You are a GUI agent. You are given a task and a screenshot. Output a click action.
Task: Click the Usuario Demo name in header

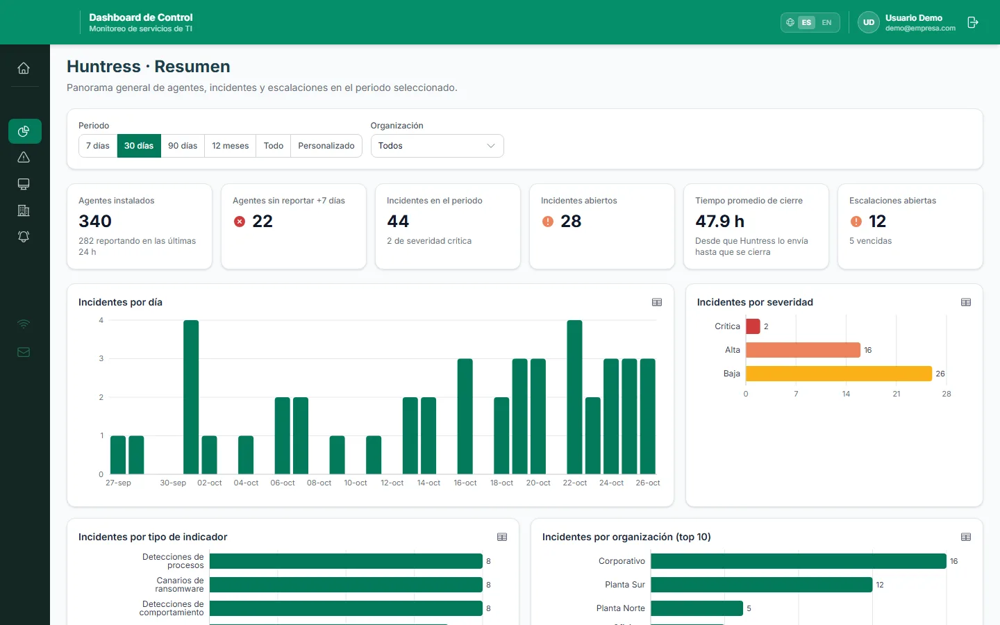[x=914, y=18]
